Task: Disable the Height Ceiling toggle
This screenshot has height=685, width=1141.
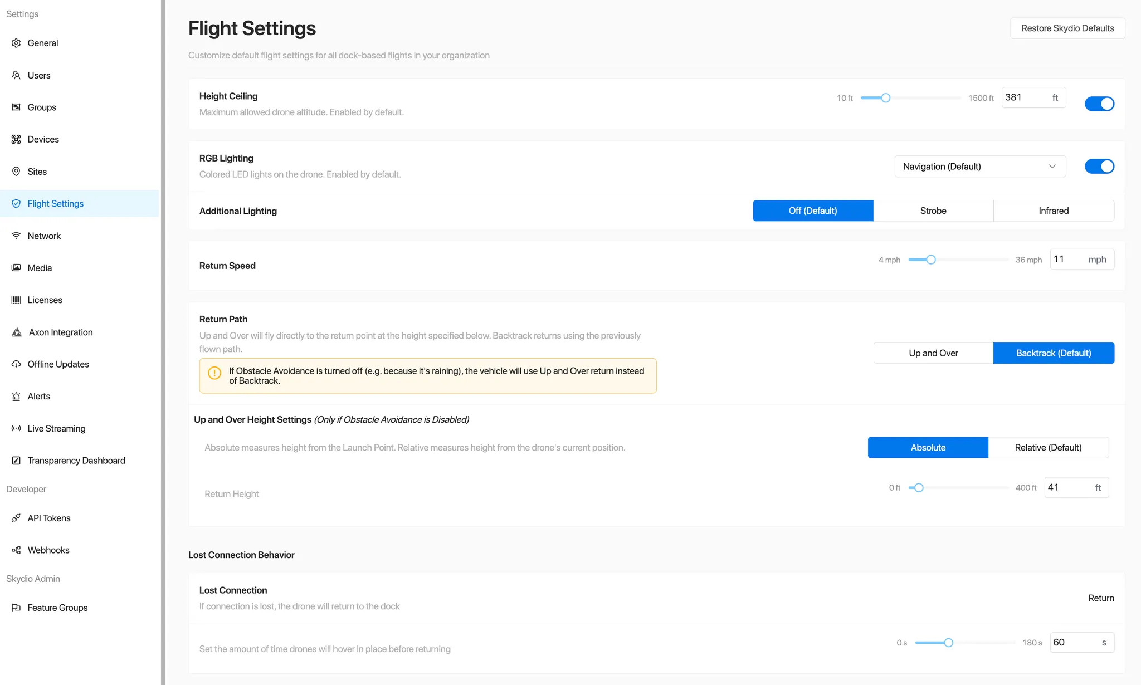Action: click(1099, 104)
